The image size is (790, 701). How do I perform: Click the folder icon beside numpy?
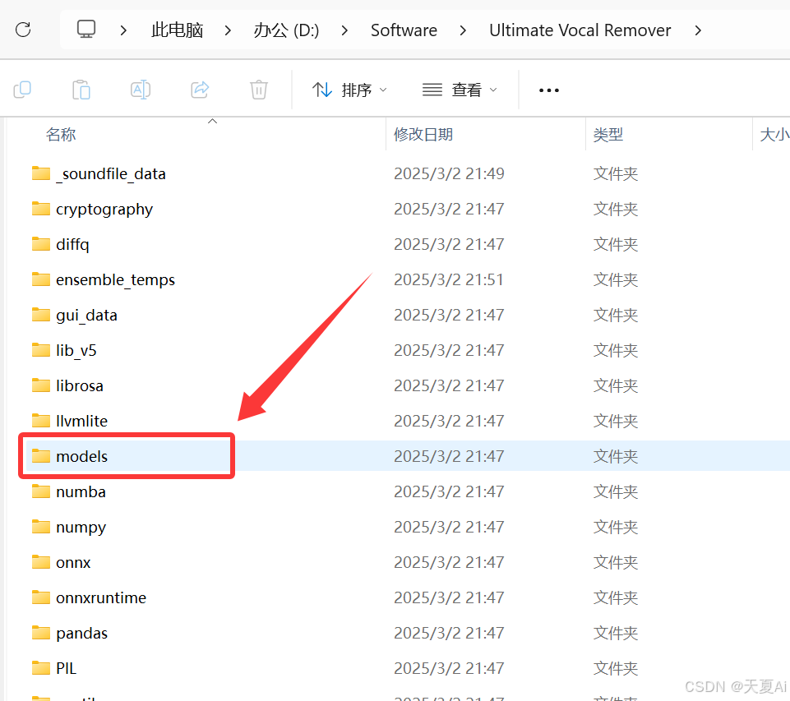pyautogui.click(x=41, y=527)
